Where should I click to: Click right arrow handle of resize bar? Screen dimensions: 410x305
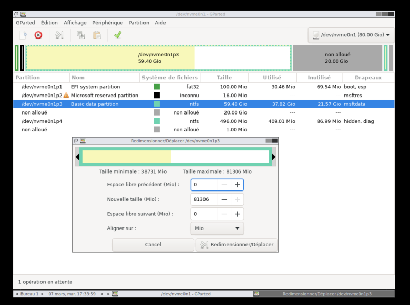pyautogui.click(x=274, y=157)
